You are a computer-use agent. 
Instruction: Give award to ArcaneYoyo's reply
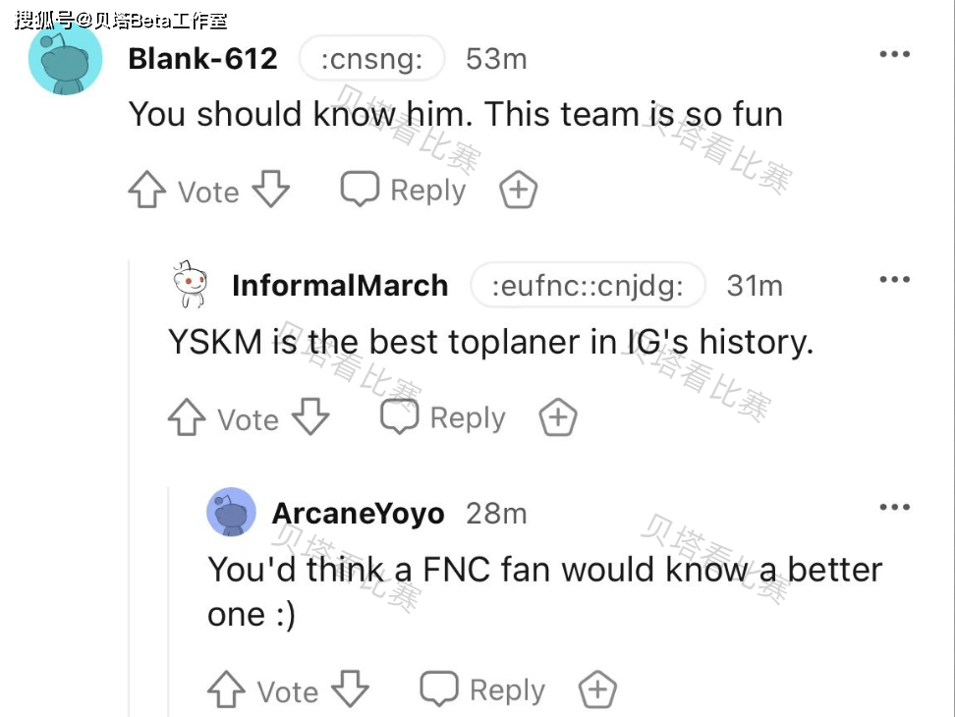597,689
